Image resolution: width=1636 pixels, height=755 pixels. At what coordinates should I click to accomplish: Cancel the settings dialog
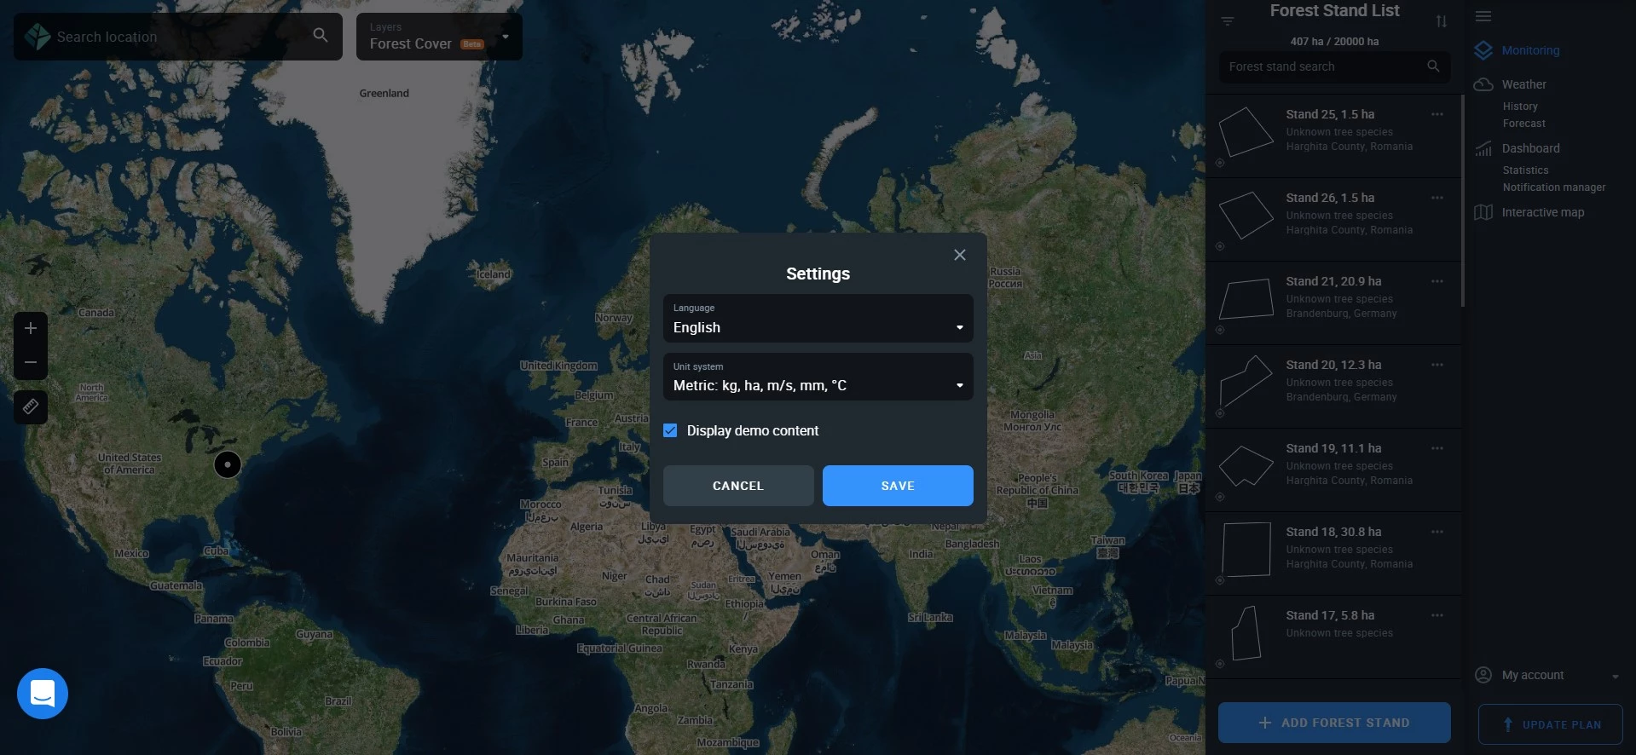[737, 486]
